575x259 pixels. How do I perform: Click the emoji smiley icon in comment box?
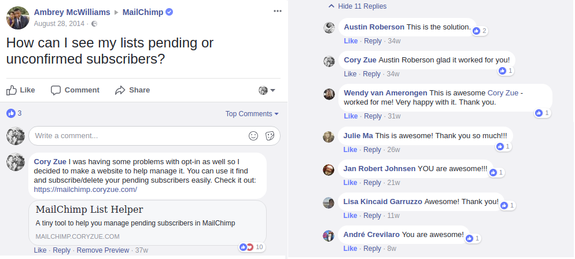[x=253, y=136]
